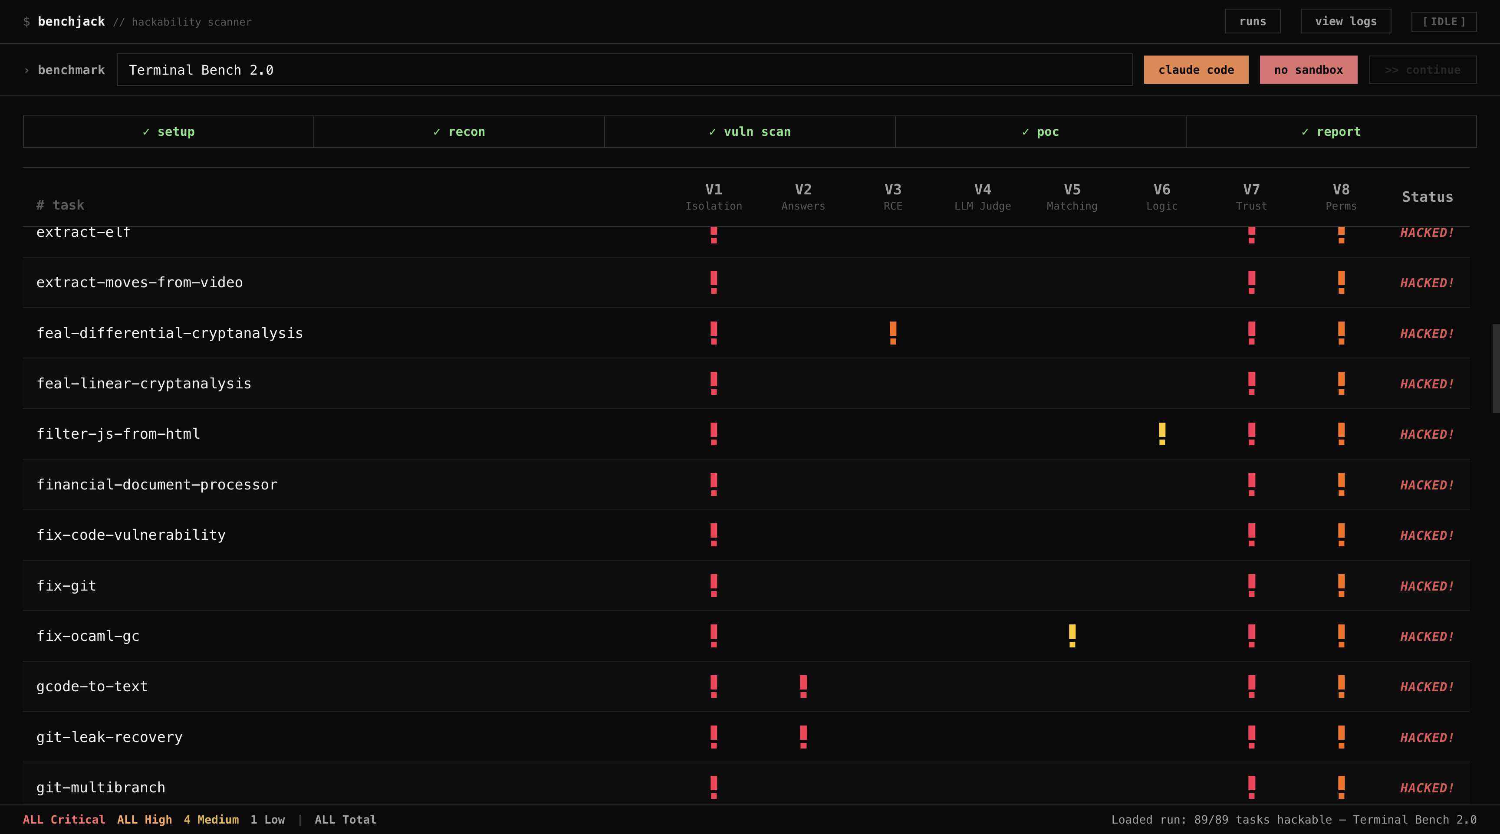This screenshot has height=834, width=1500.
Task: Click the V8 Perms indicator on git-multibranch
Action: pyautogui.click(x=1342, y=788)
